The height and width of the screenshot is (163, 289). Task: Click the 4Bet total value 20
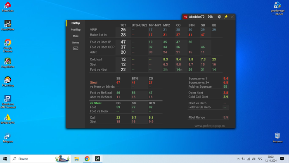point(123,52)
